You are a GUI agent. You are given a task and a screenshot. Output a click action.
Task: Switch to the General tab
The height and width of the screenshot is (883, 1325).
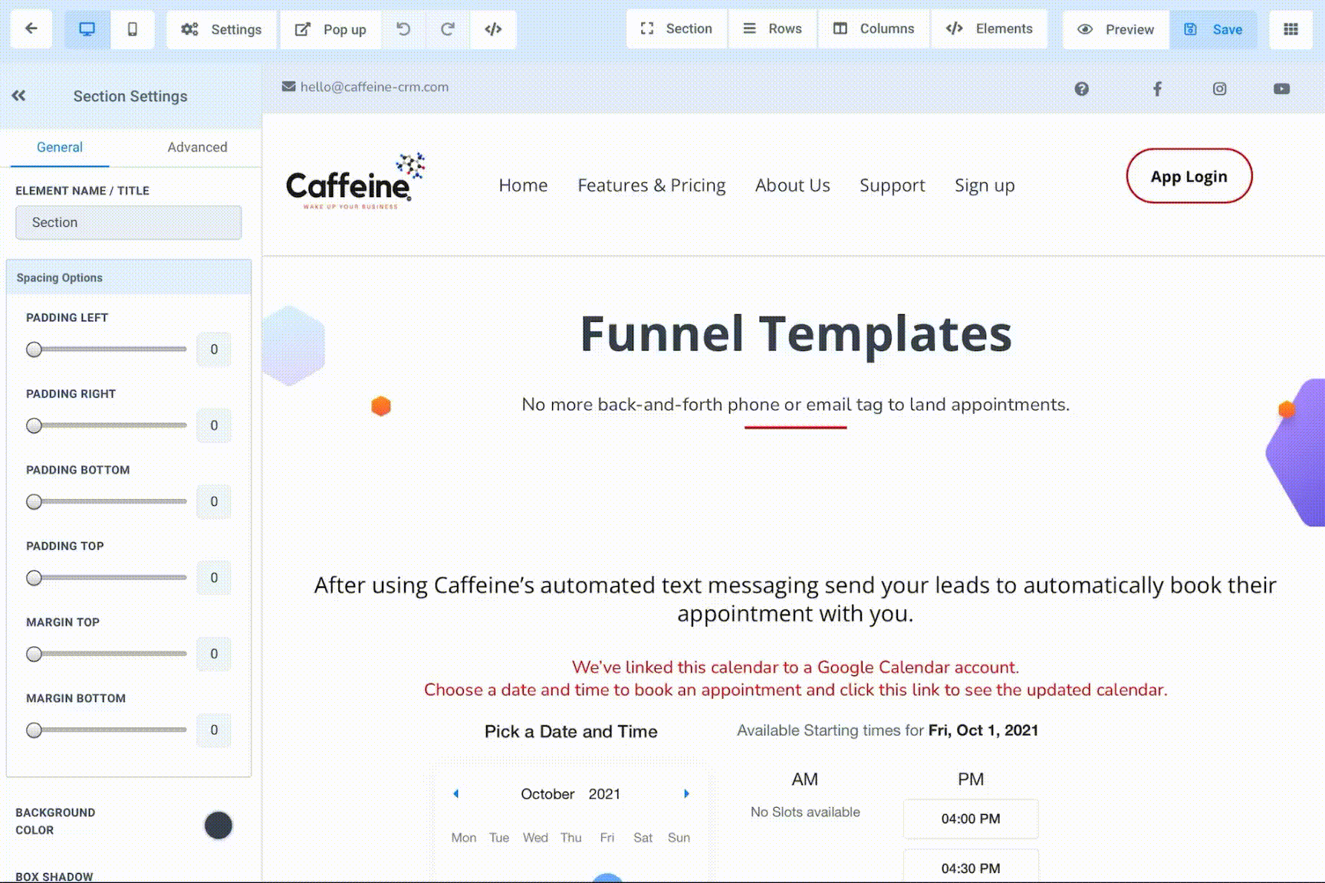pyautogui.click(x=60, y=147)
